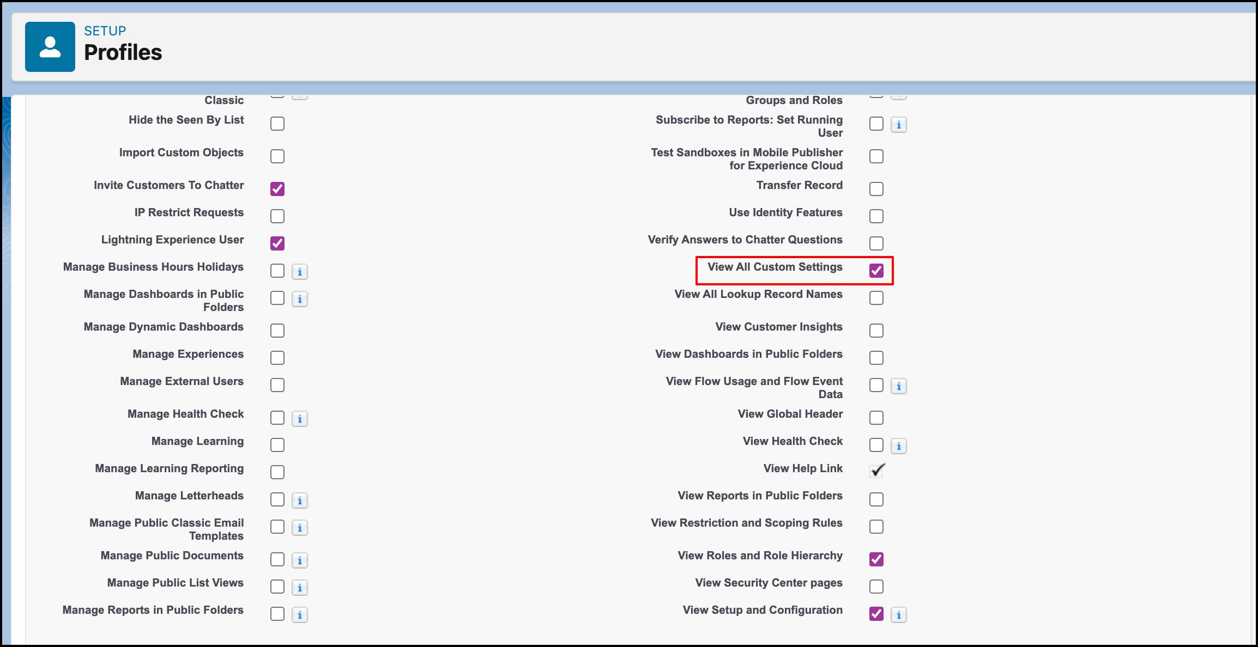1258x647 pixels.
Task: Enable Import Custom Objects checkbox
Action: click(x=277, y=156)
